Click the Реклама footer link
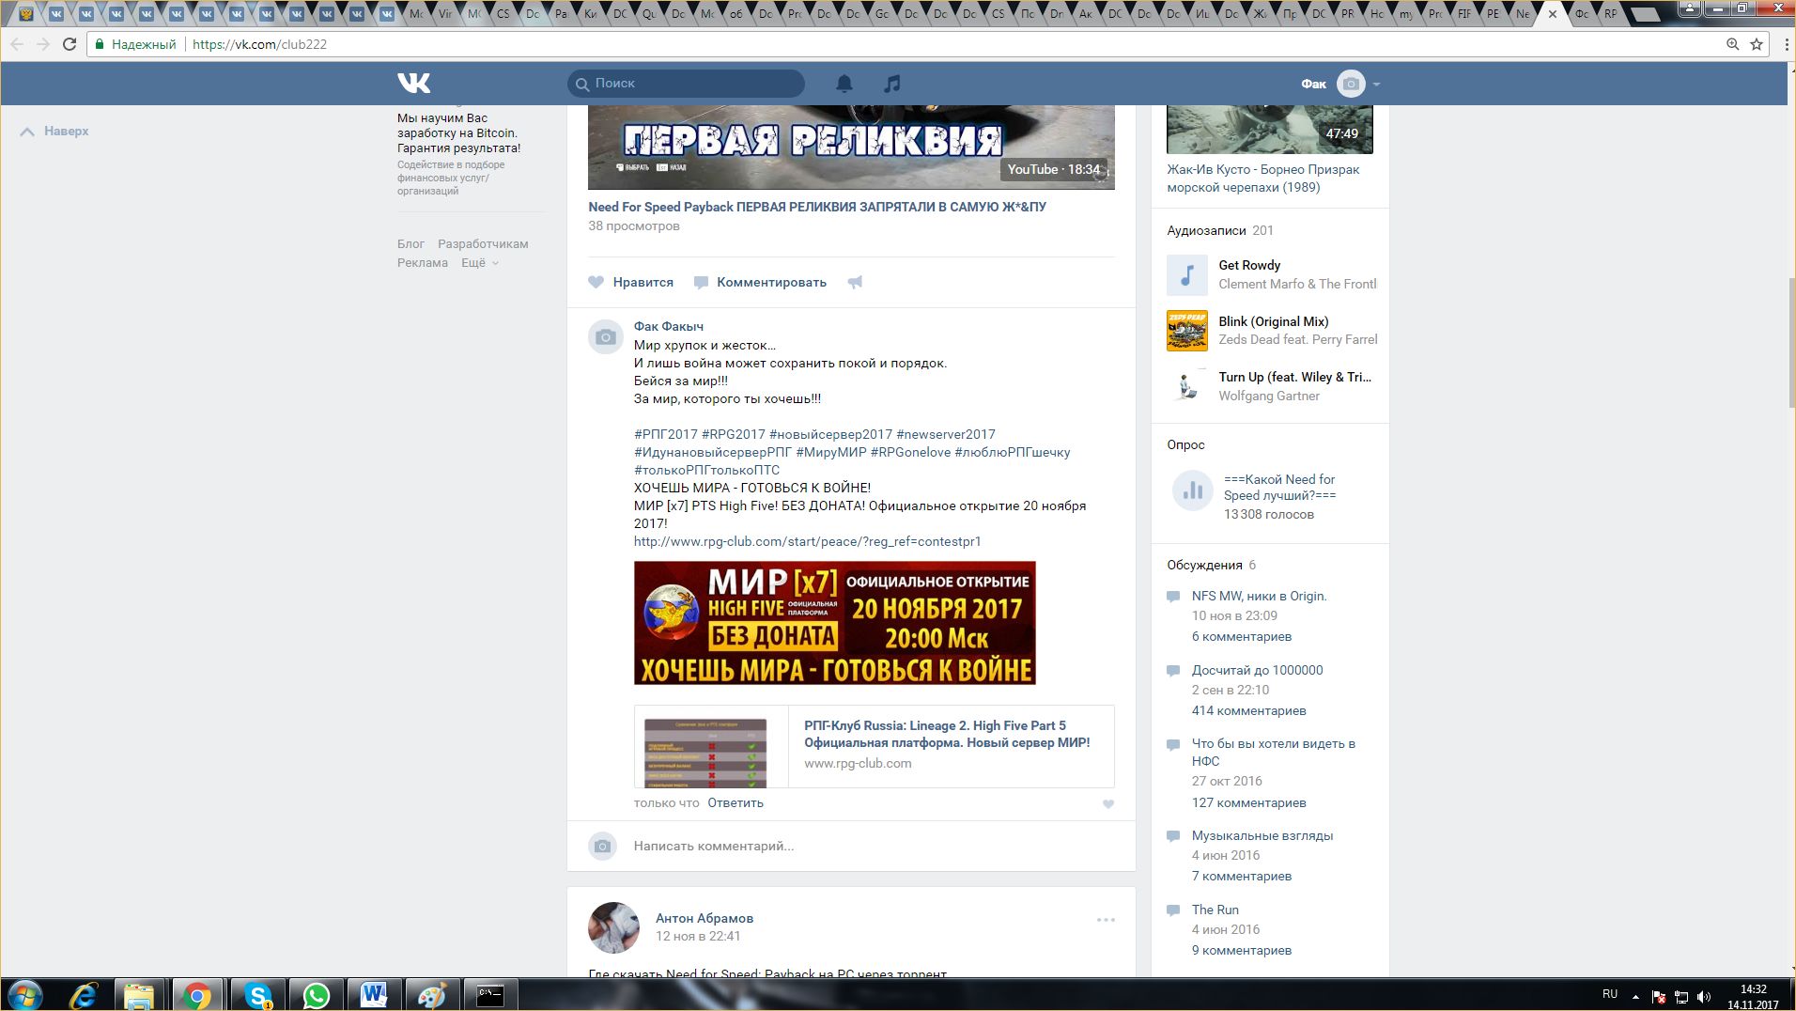The image size is (1796, 1011). 422,263
